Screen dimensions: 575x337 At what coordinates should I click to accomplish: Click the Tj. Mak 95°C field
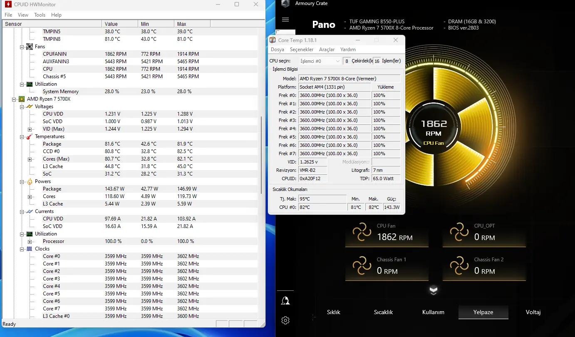[x=322, y=199]
